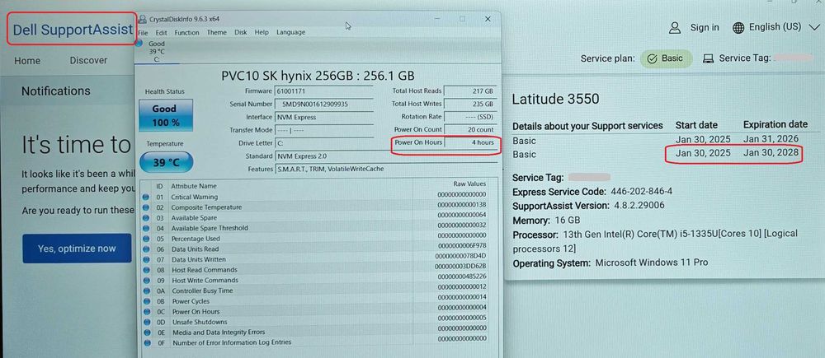The width and height of the screenshot is (825, 358).
Task: Click the Yes, optimize now button
Action: tap(77, 249)
